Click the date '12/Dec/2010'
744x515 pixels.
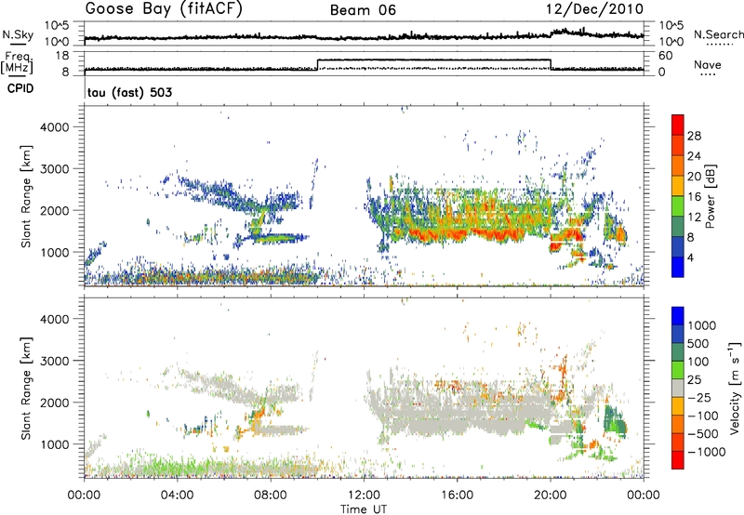(x=594, y=9)
